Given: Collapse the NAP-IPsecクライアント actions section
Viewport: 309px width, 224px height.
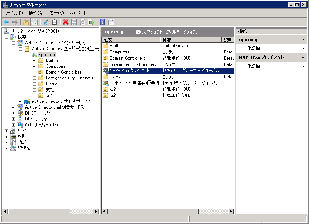Looking at the screenshot, I should pos(303,57).
